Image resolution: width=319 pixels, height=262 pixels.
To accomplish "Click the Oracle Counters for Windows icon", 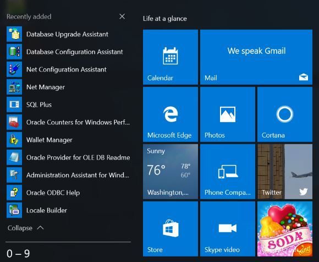I will [x=14, y=122].
